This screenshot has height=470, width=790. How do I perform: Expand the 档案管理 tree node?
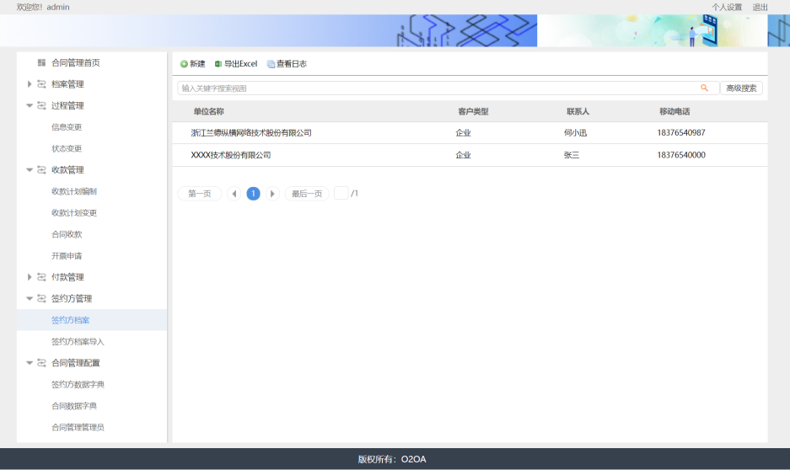click(30, 84)
